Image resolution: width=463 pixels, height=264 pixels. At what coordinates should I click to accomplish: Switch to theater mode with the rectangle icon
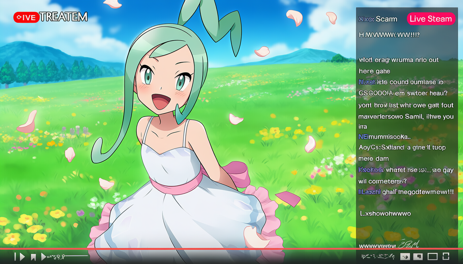click(x=432, y=256)
